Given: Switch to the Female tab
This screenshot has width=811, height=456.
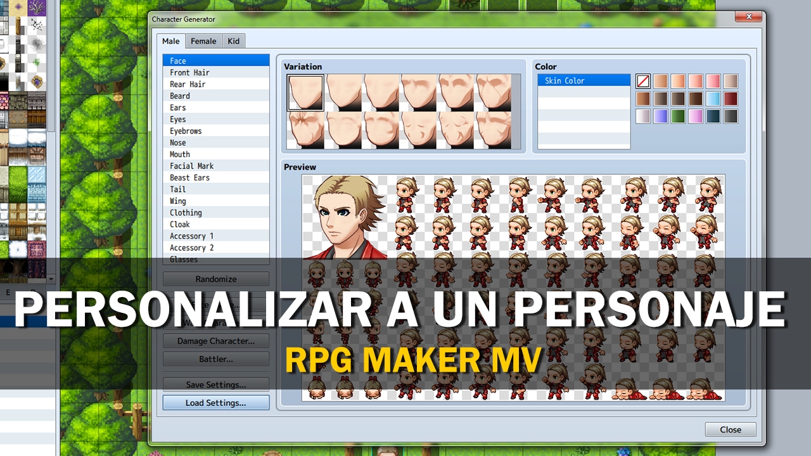Looking at the screenshot, I should coord(203,41).
